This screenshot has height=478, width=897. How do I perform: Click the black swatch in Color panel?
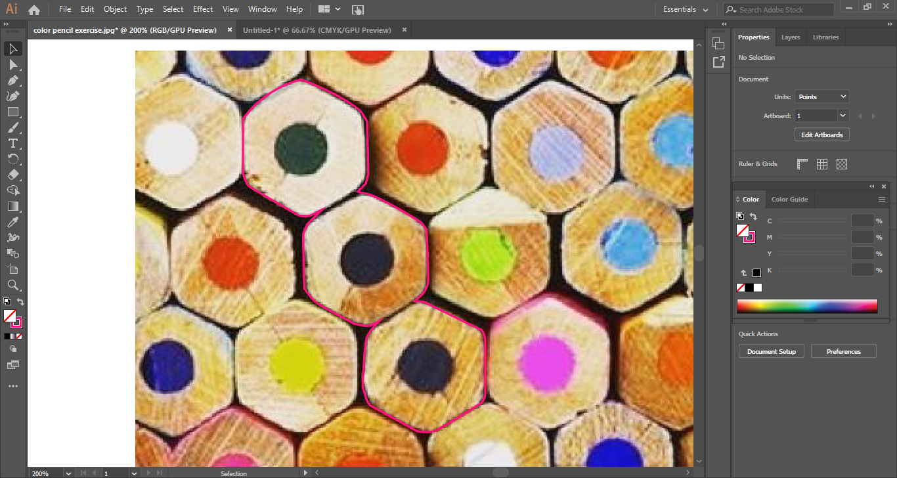tap(749, 288)
